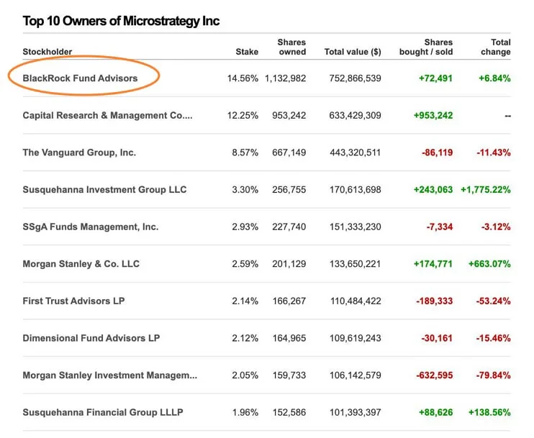Select total value 443,320,511
The height and width of the screenshot is (438, 534).
coord(356,152)
